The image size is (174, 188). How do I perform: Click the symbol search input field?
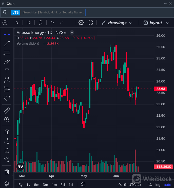tap(53, 12)
